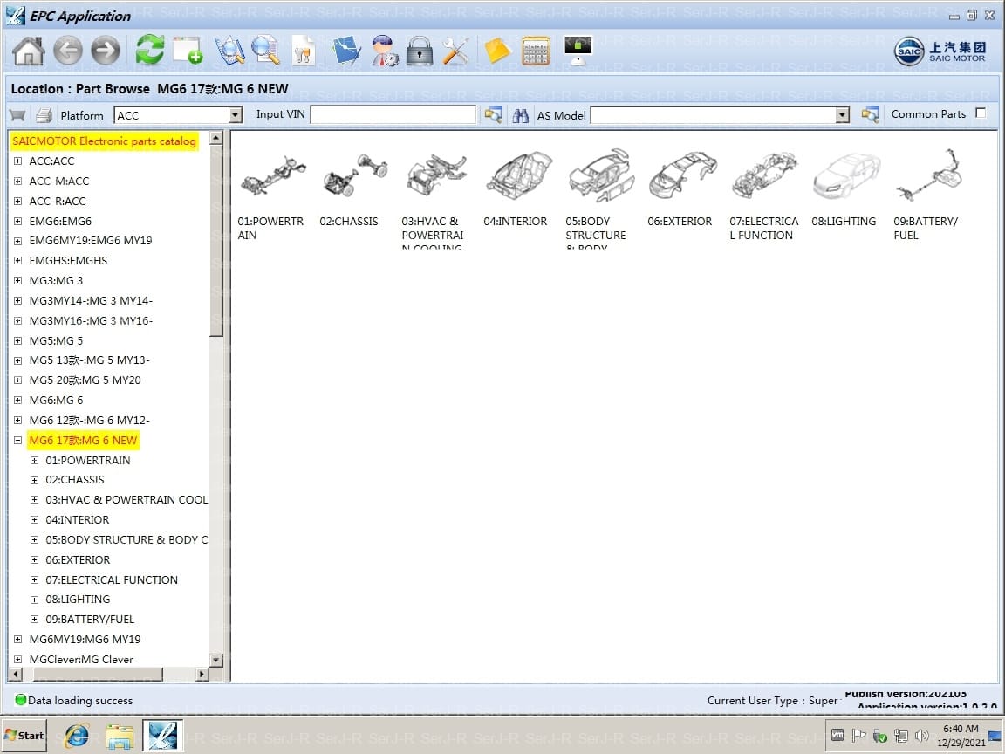Viewport: 1005px width, 754px height.
Task: Open the document search magnifier icon
Action: point(265,51)
